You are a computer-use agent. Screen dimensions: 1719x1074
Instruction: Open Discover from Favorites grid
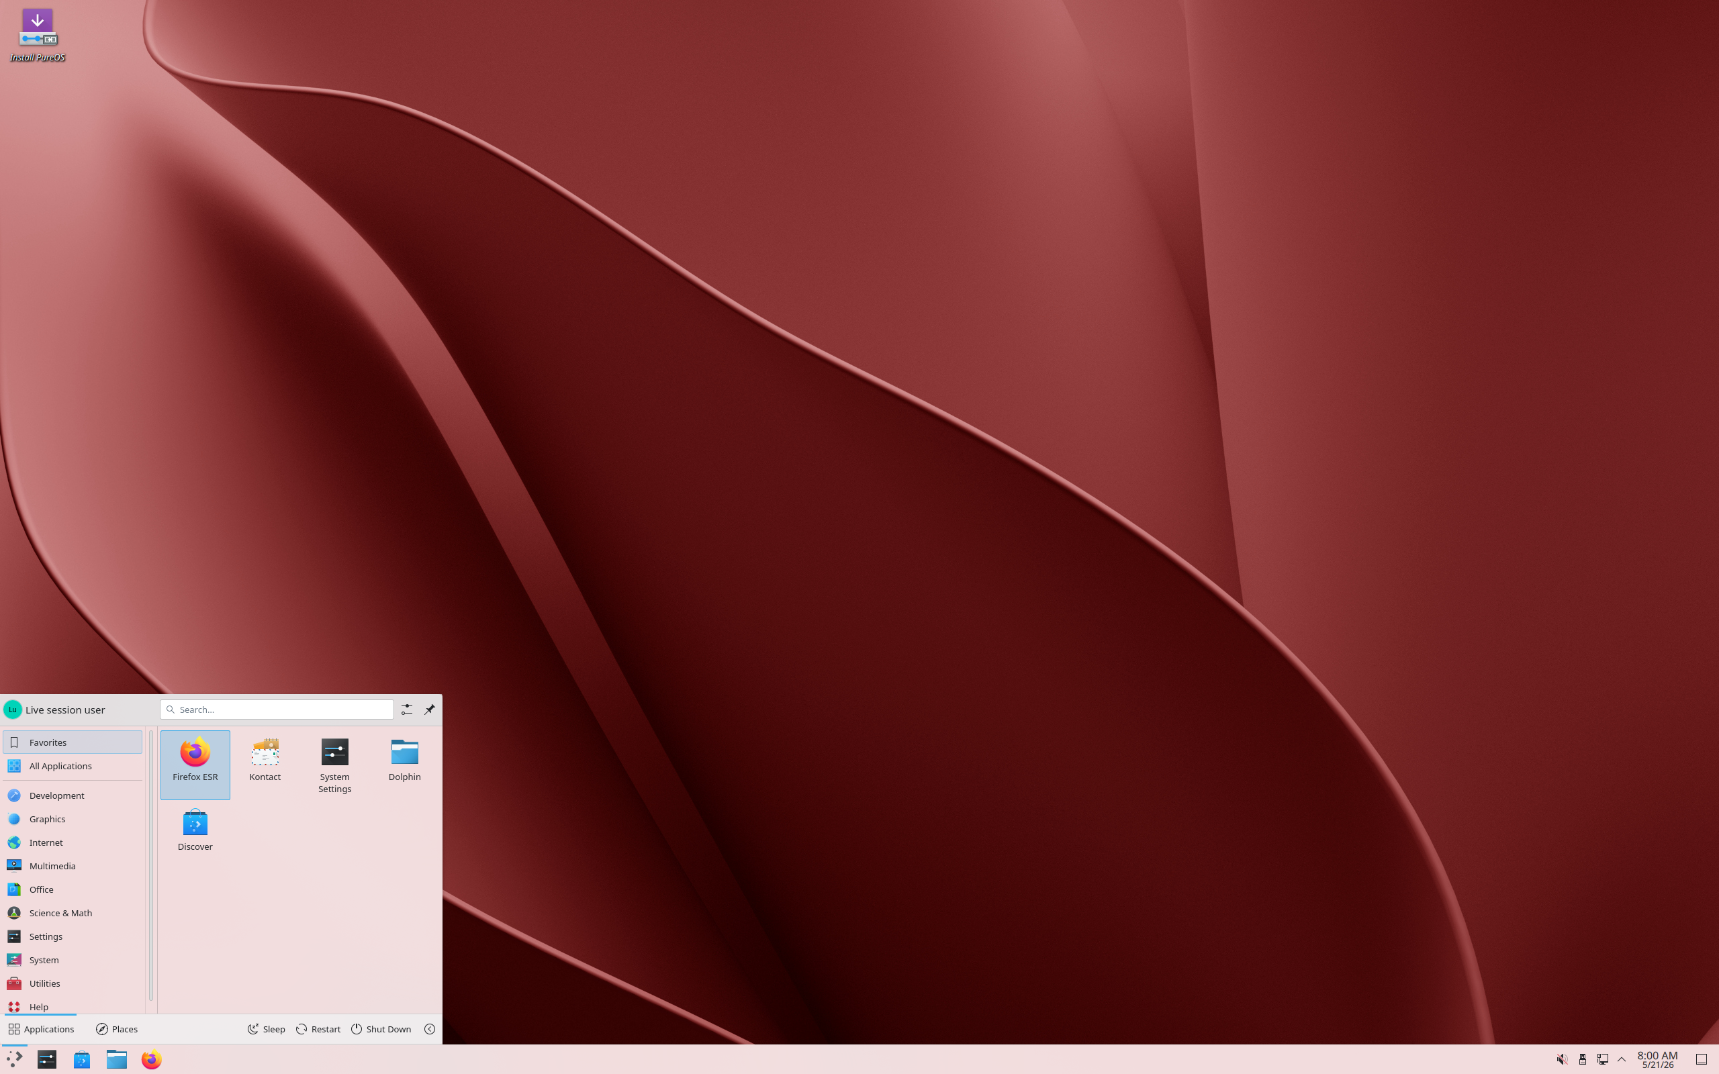pos(195,834)
